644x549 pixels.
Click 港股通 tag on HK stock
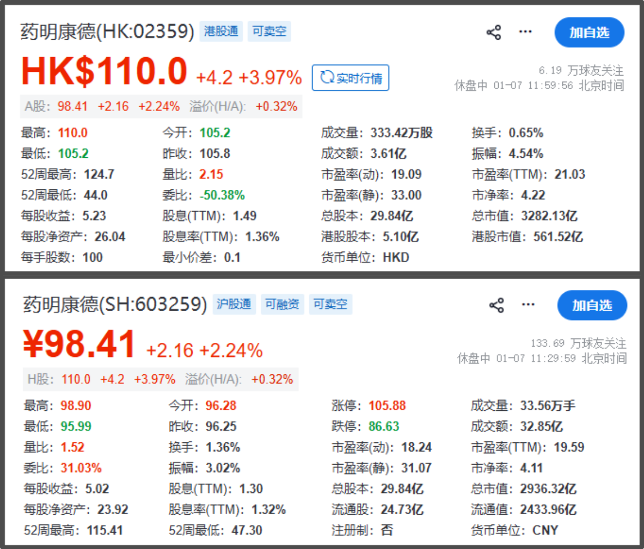pyautogui.click(x=221, y=32)
